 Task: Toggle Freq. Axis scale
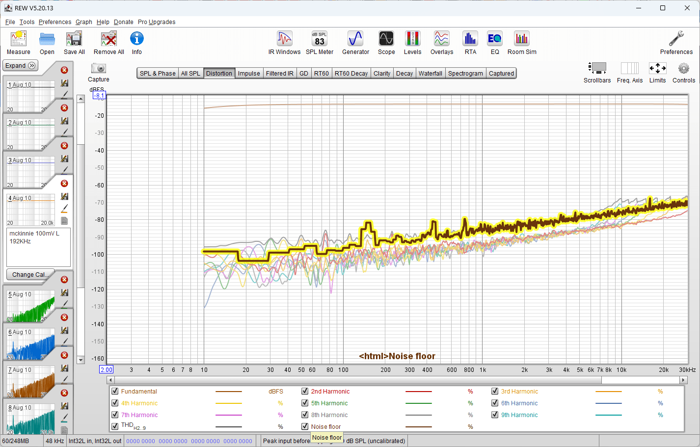pyautogui.click(x=630, y=73)
